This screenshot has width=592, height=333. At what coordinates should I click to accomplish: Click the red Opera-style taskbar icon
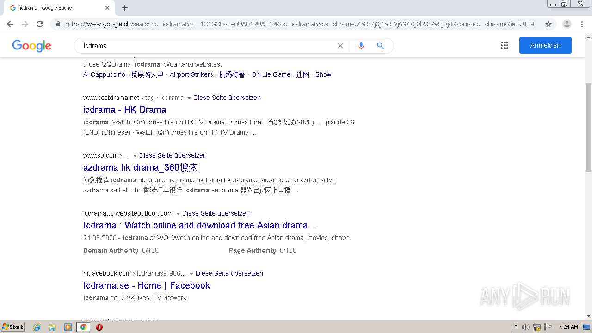99,327
